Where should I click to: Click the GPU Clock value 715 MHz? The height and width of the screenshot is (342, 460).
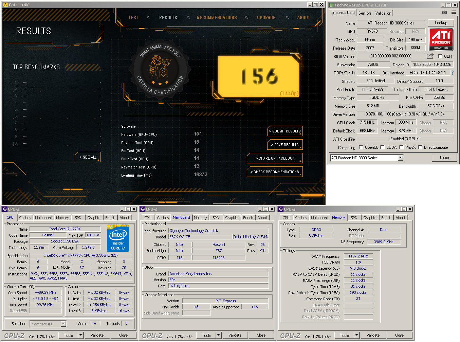pos(367,122)
